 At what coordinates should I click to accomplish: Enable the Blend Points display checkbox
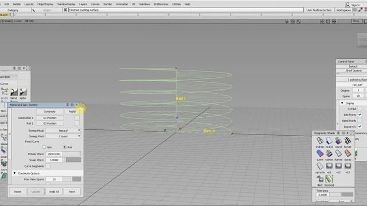[x=360, y=121]
